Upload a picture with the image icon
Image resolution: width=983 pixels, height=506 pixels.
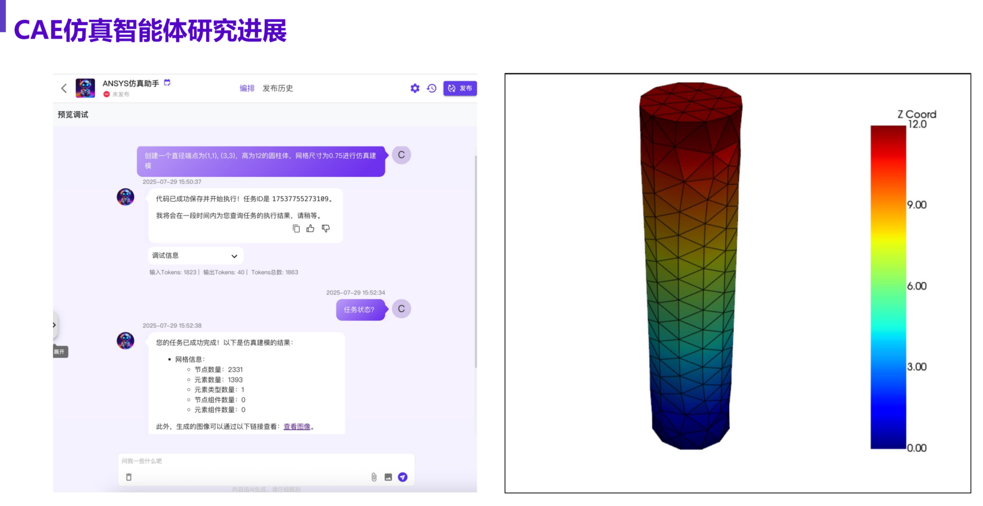pyautogui.click(x=388, y=477)
